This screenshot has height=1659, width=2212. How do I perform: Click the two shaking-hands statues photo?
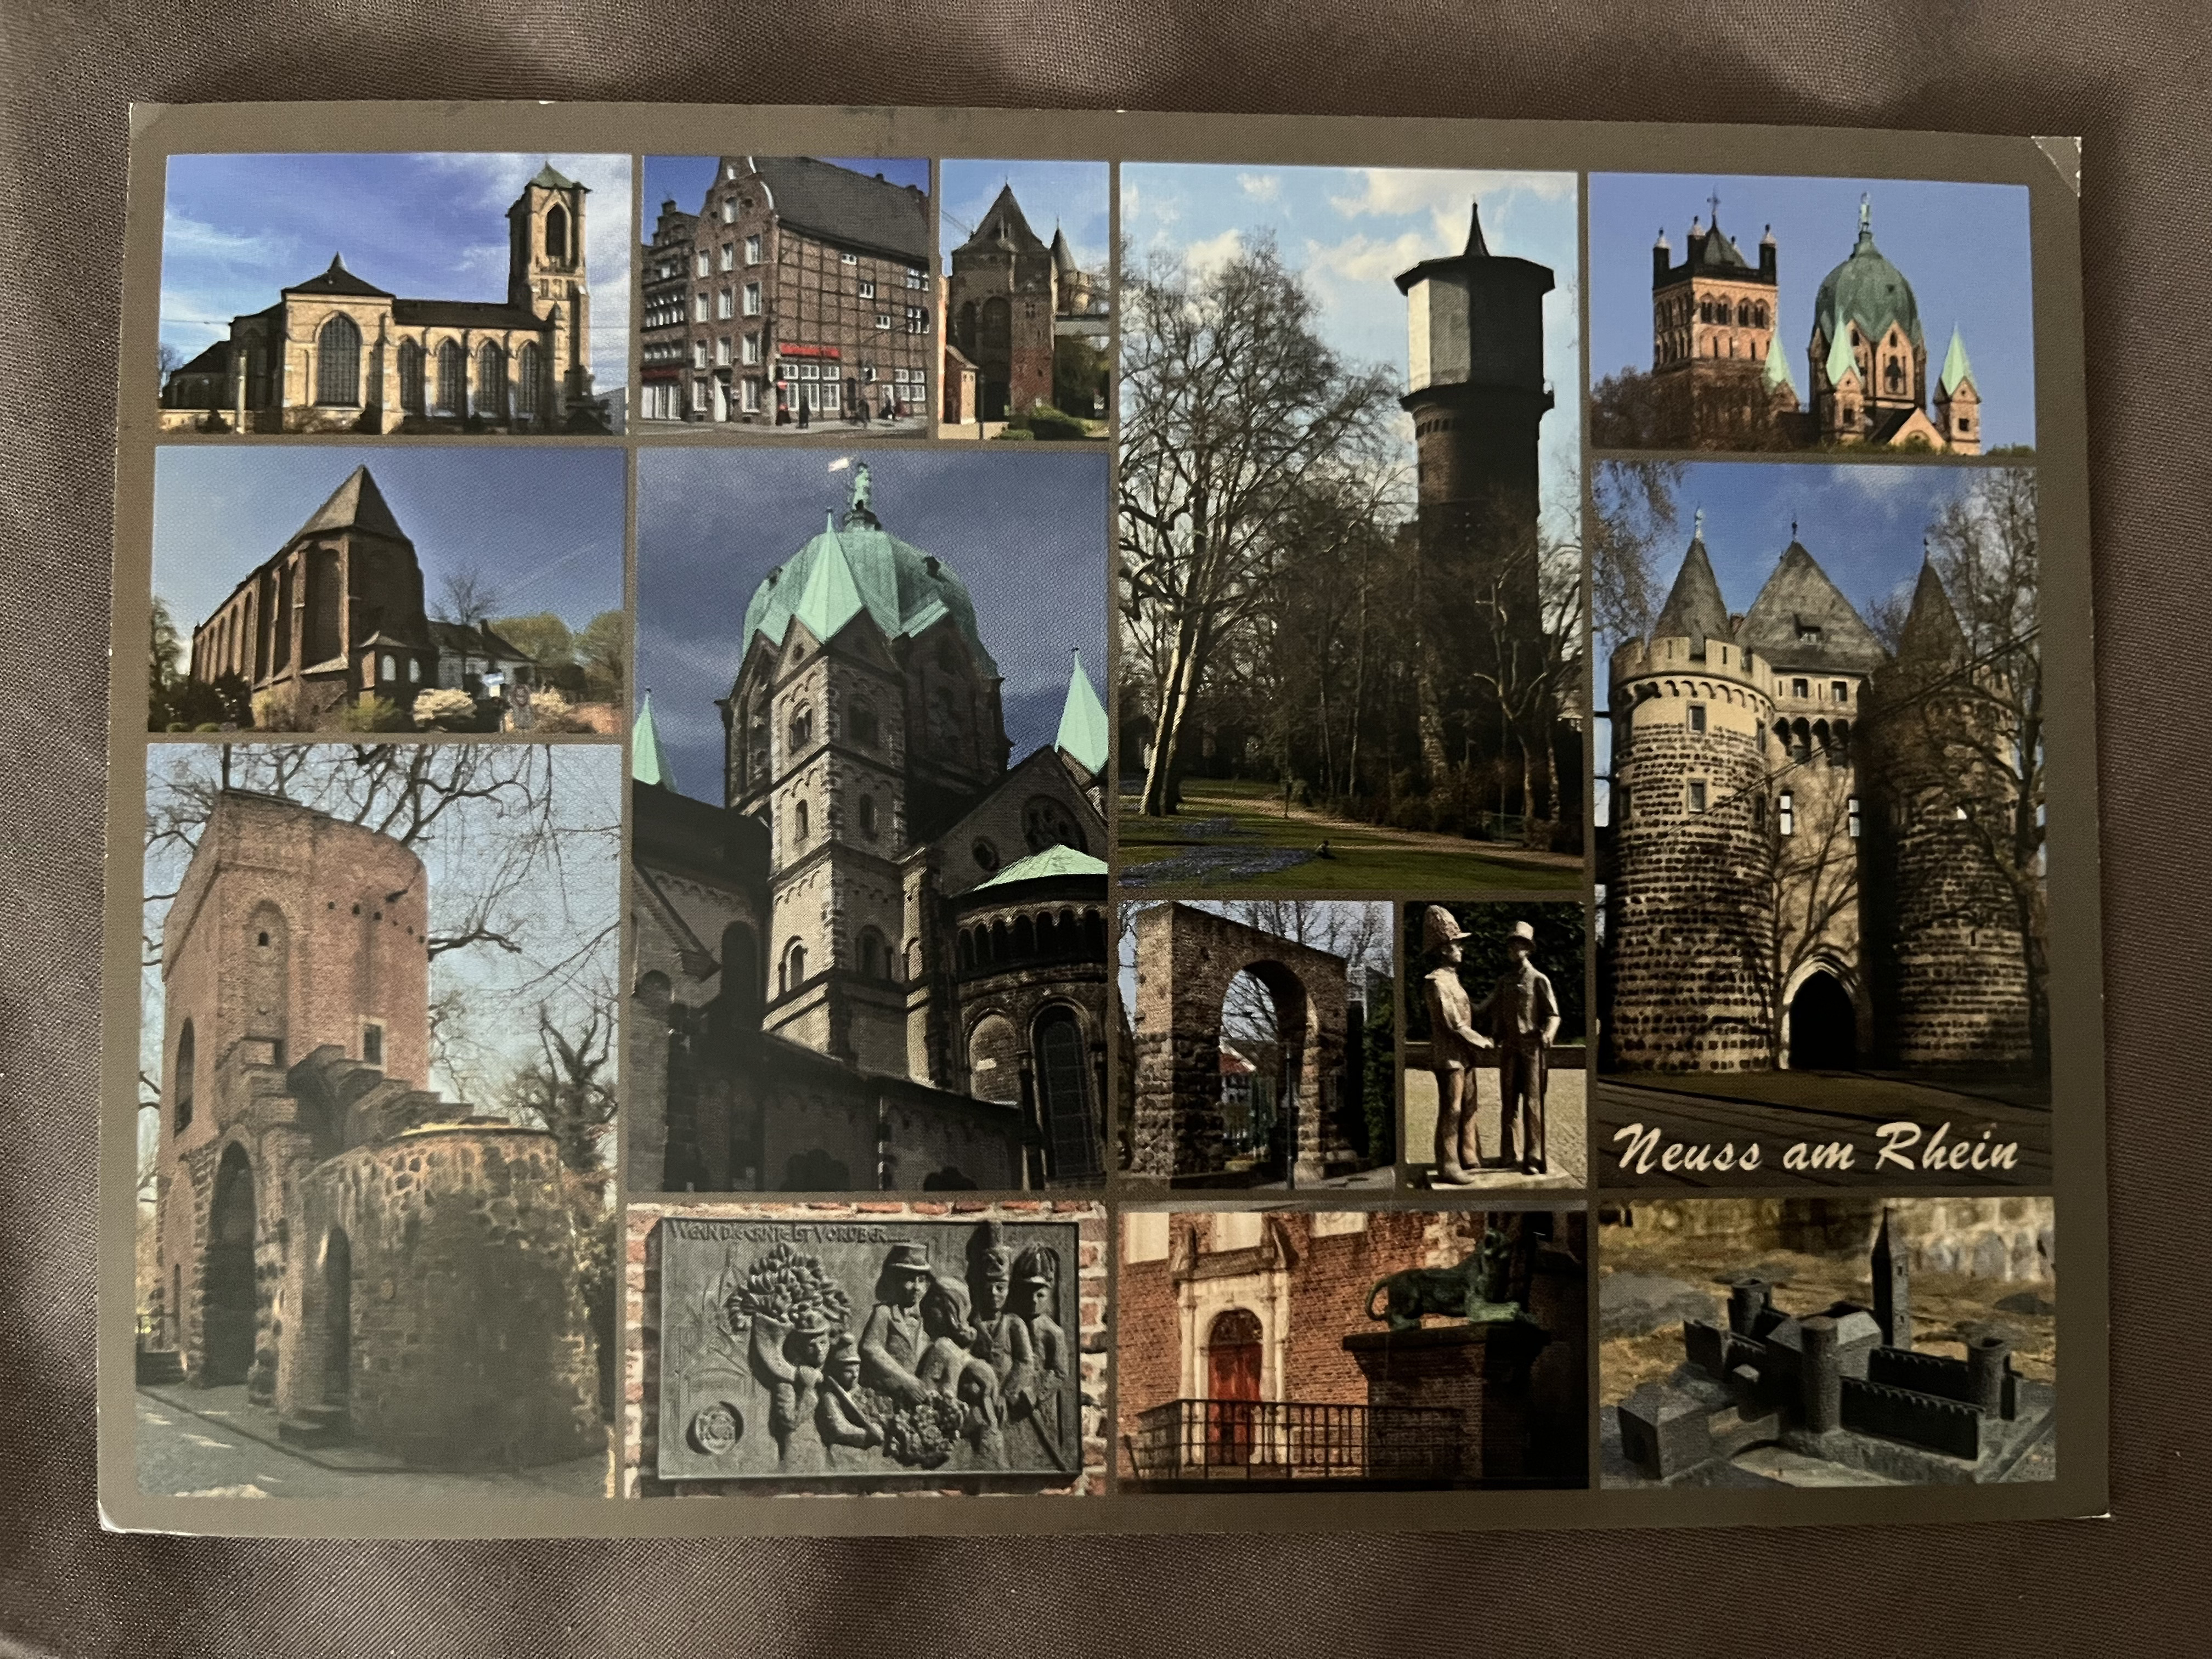1495,1045
